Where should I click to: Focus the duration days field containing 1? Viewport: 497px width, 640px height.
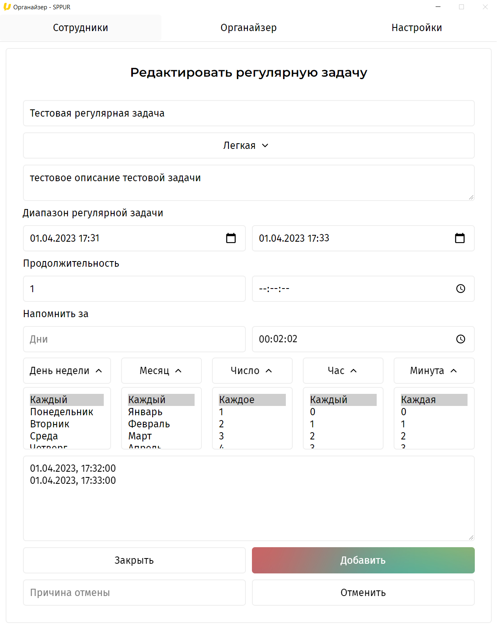point(134,289)
